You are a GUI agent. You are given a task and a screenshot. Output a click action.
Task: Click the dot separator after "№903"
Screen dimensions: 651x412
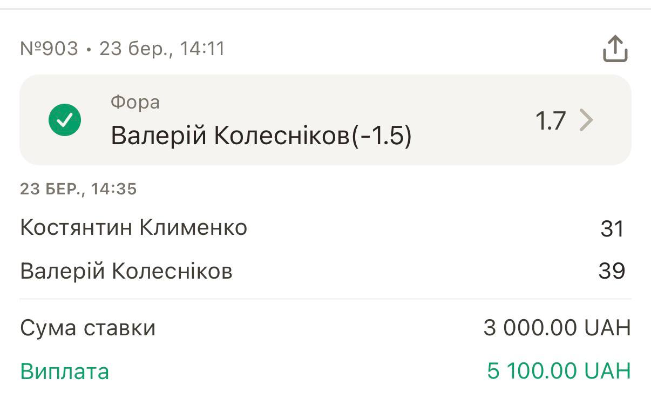click(89, 50)
